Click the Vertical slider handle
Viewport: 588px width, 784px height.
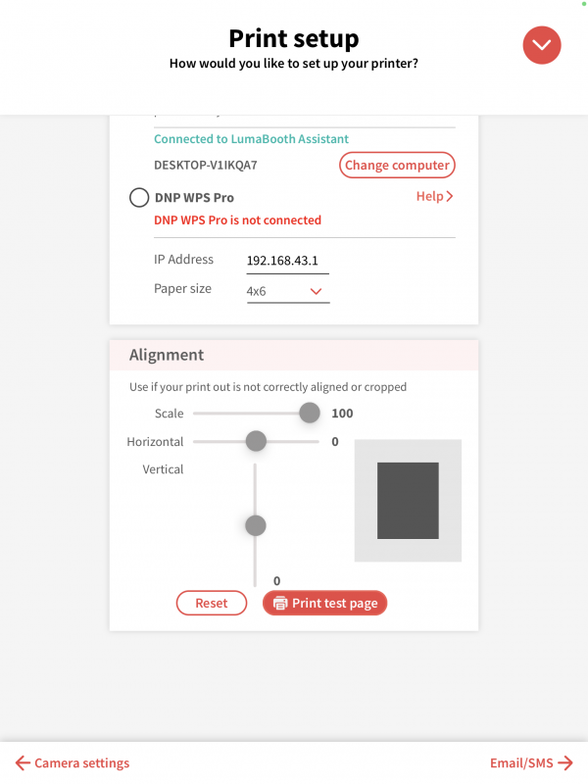point(255,525)
